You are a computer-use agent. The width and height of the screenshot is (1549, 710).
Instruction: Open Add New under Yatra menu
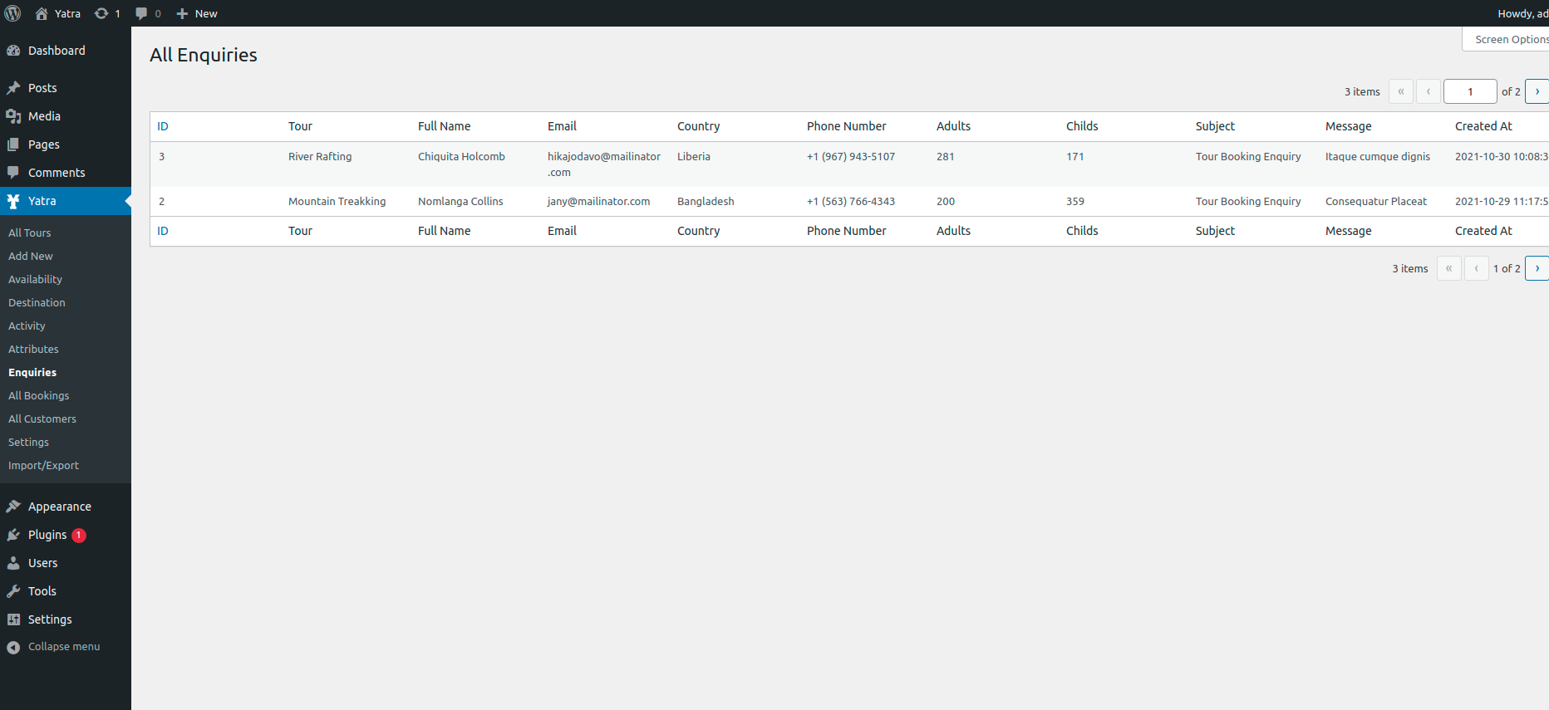coord(31,257)
